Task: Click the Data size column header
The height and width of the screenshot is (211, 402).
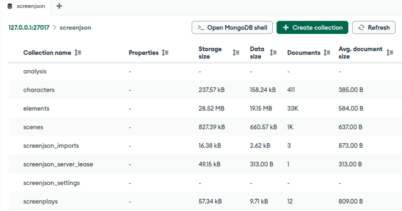Action: (x=257, y=53)
